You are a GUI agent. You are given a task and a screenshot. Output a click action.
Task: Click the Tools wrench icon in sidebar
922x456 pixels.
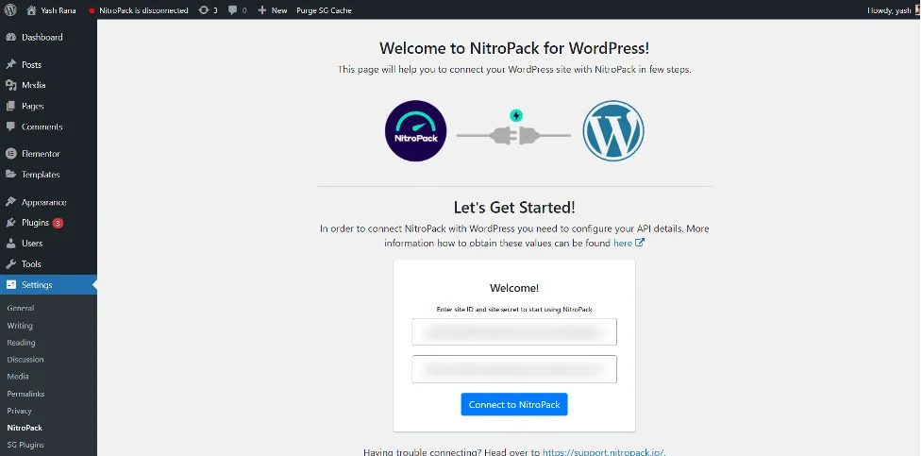(x=10, y=263)
